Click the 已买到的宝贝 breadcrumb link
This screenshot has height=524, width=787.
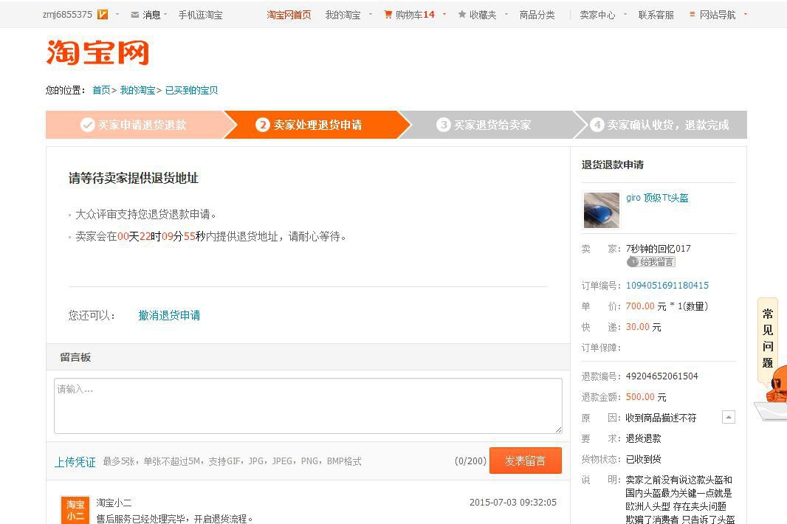click(x=191, y=90)
